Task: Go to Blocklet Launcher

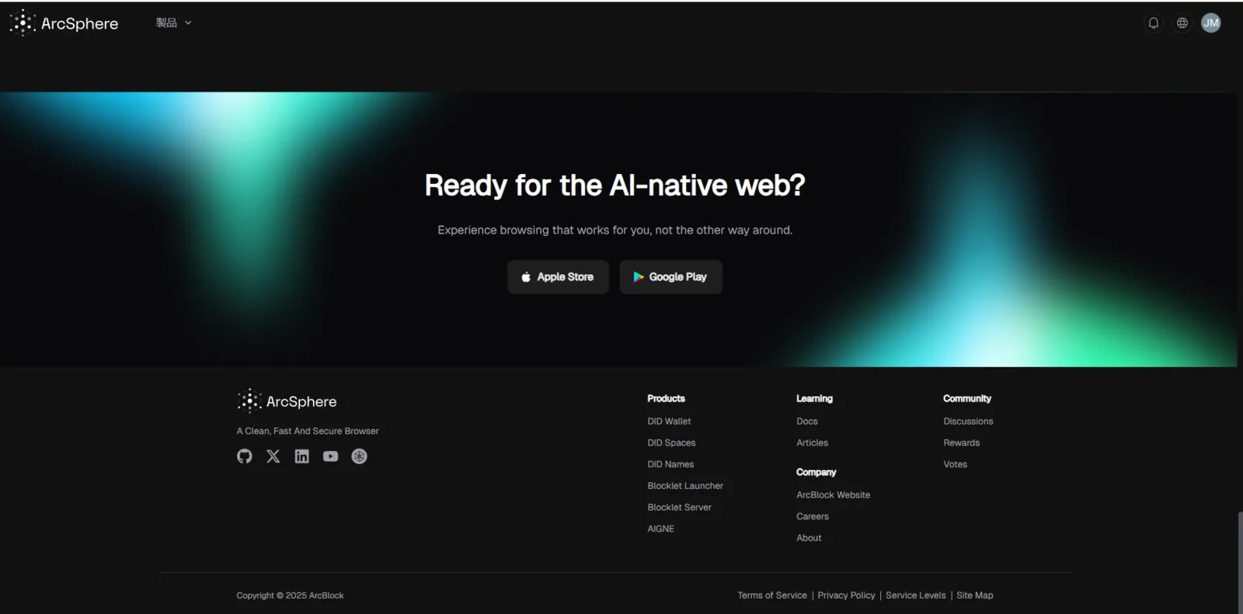Action: [685, 486]
